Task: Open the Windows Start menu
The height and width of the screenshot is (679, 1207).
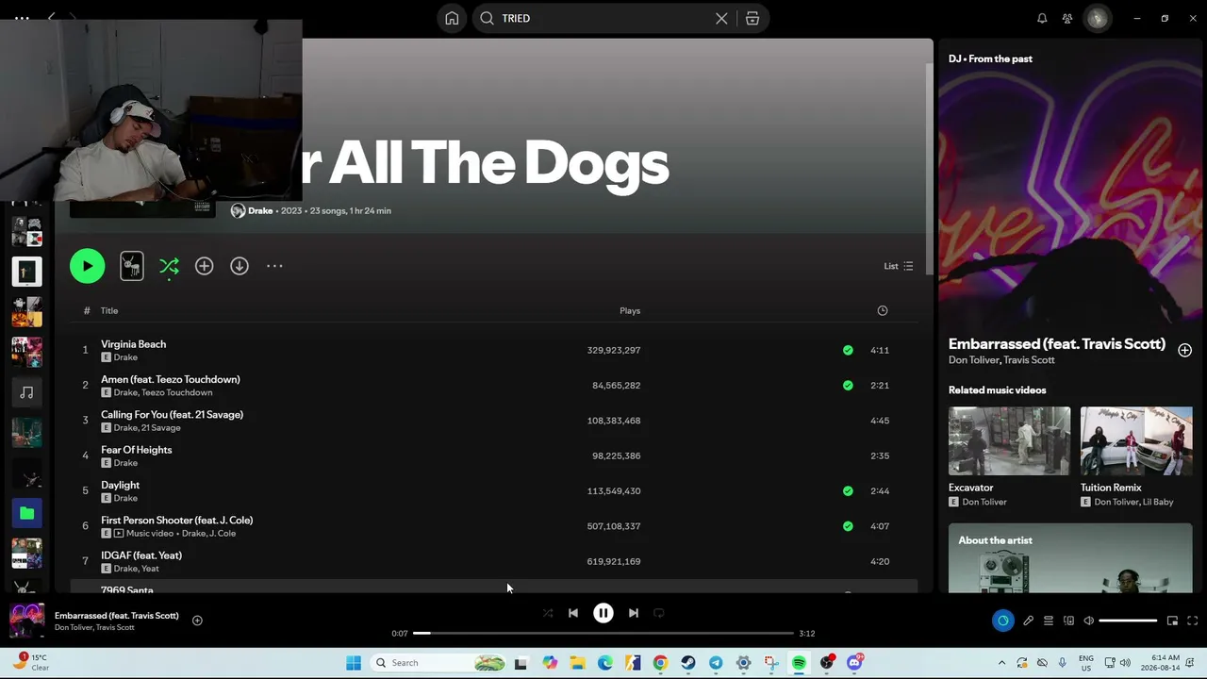Action: tap(354, 663)
